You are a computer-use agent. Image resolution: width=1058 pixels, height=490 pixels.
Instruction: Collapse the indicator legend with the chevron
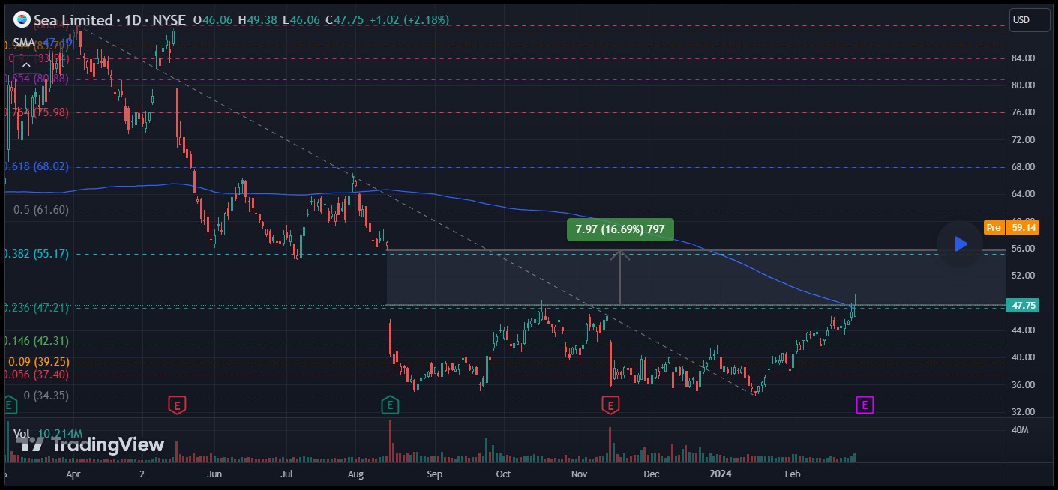25,64
